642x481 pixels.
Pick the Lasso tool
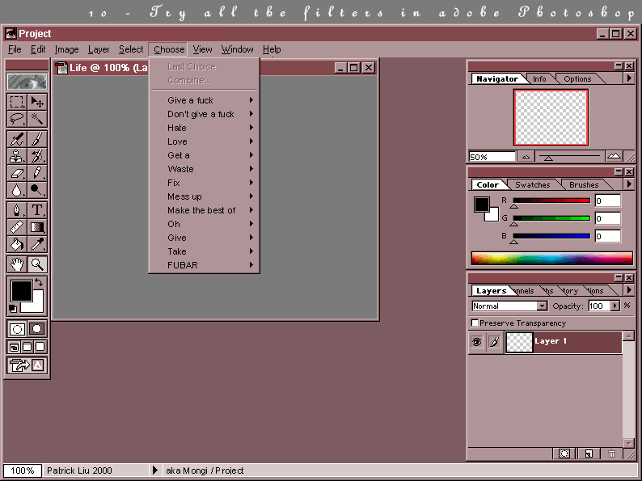[16, 119]
